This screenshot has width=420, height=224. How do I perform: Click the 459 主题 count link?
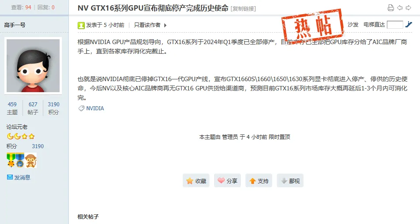12,108
